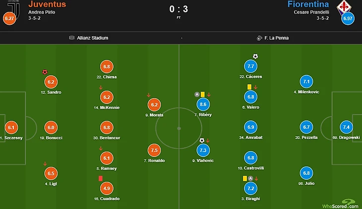Click the Juventus 6.27 team rating badge
This screenshot has width=362, height=209.
(x=9, y=19)
